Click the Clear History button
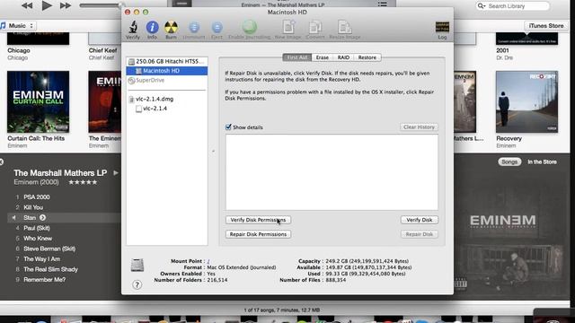Screen dimensions: 575x323 [419, 127]
